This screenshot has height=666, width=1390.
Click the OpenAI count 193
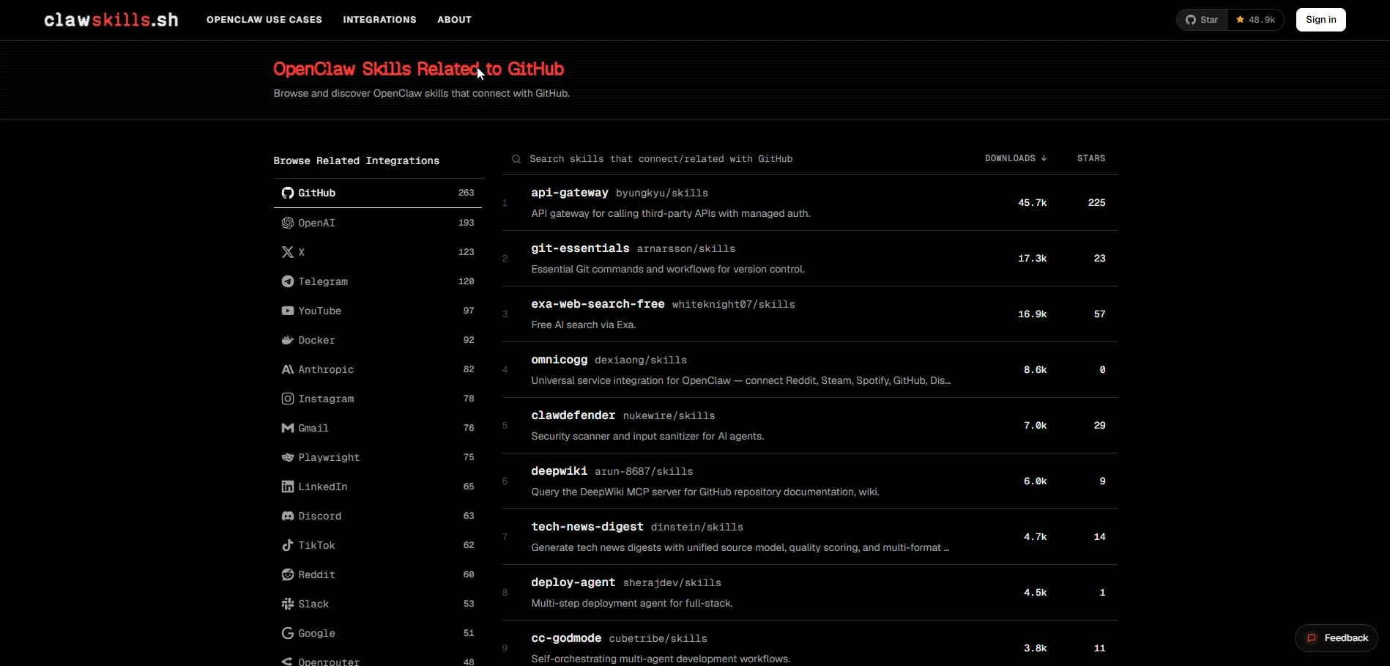[467, 223]
